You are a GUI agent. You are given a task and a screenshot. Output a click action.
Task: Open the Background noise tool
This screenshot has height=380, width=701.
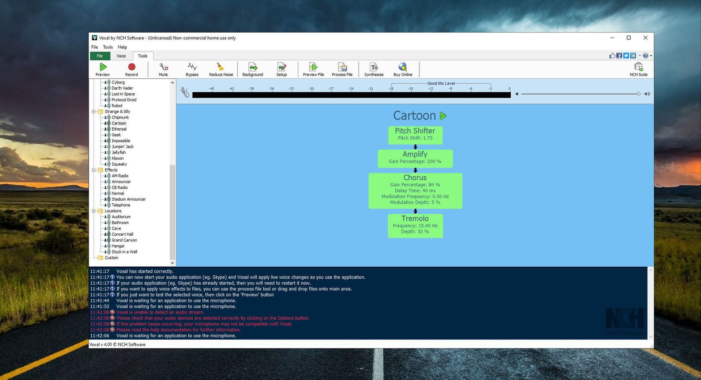coord(253,69)
